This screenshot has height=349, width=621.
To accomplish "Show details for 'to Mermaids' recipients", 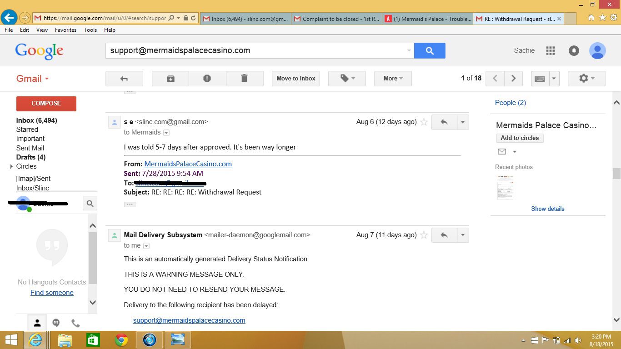I will coord(166,133).
